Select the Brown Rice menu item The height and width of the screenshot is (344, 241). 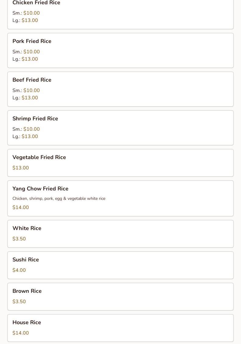(x=27, y=291)
